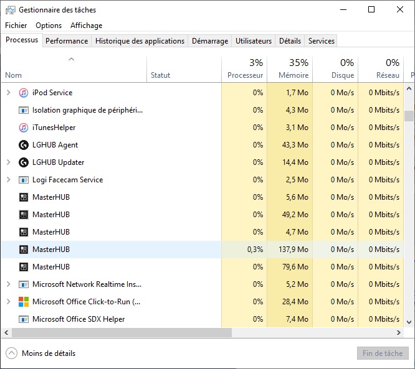
Task: Click the iPod Service process icon
Action: [24, 93]
